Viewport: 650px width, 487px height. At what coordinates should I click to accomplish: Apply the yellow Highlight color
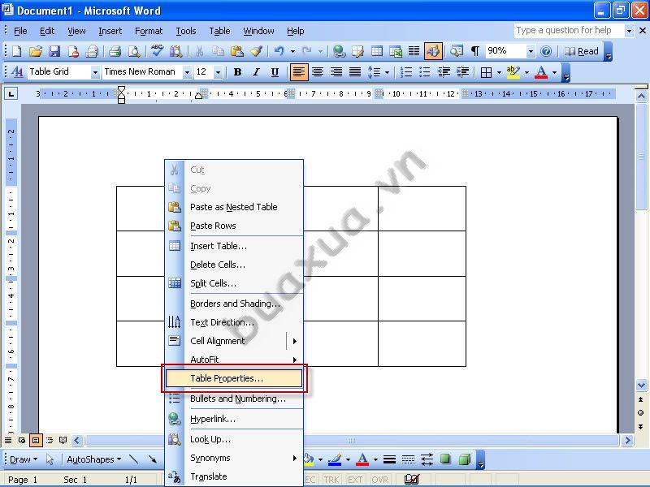pos(513,72)
